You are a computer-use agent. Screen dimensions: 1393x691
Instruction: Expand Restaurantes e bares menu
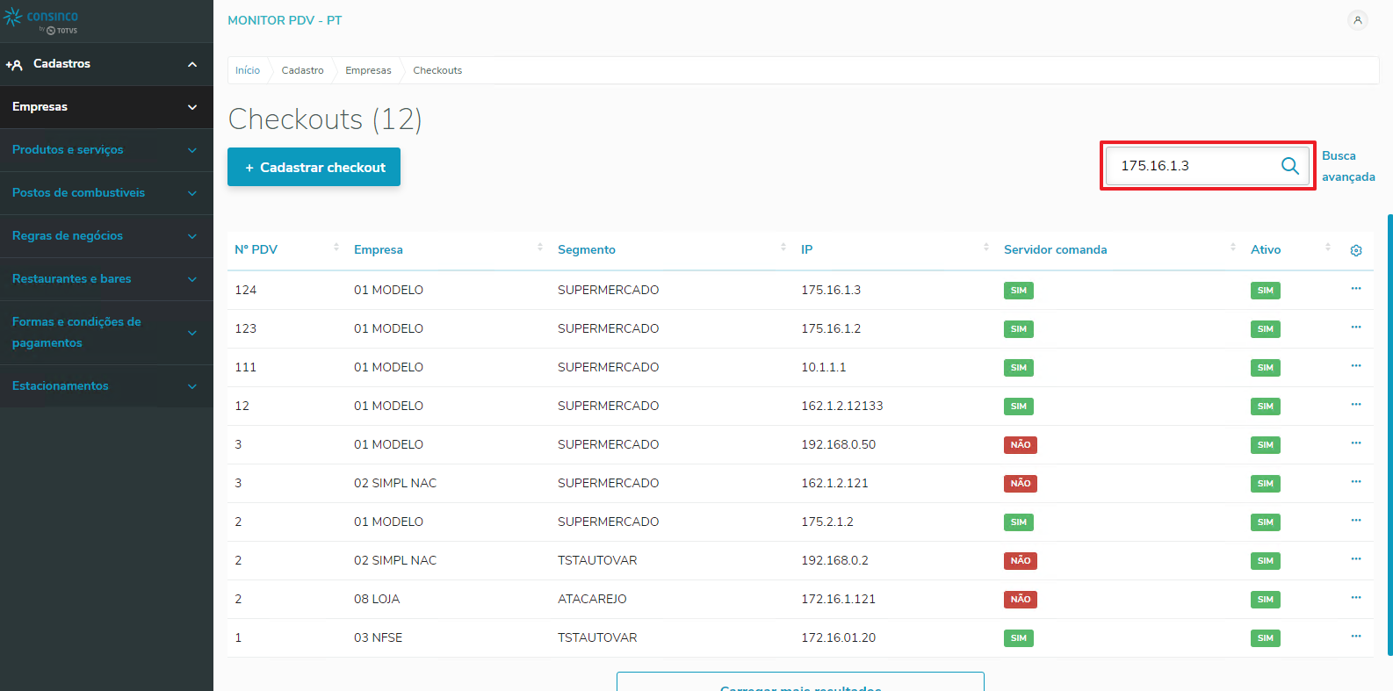(106, 279)
